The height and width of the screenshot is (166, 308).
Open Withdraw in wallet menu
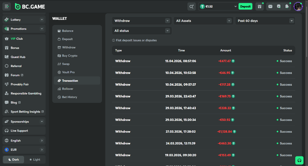pos(77,47)
